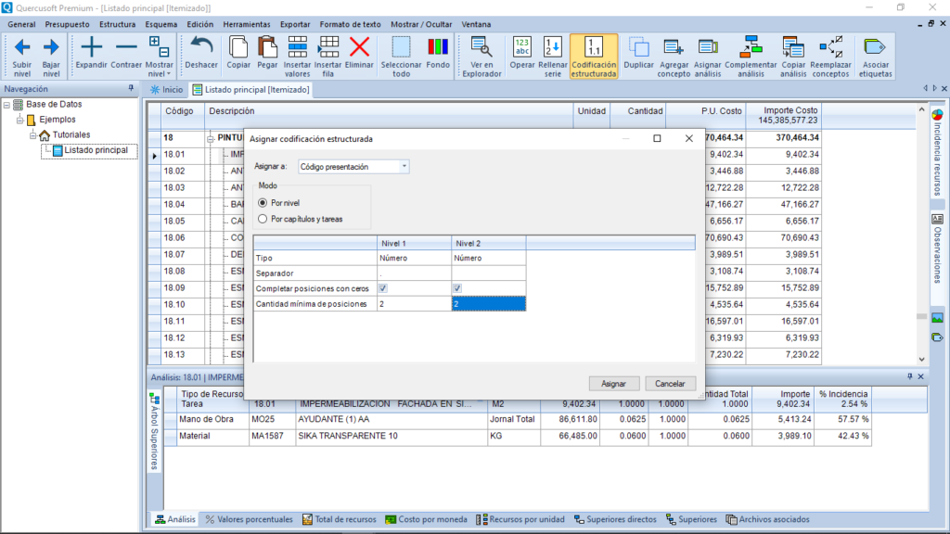Open Costo por moneda bottom tab
Viewport: 950px width, 534px height.
point(427,519)
